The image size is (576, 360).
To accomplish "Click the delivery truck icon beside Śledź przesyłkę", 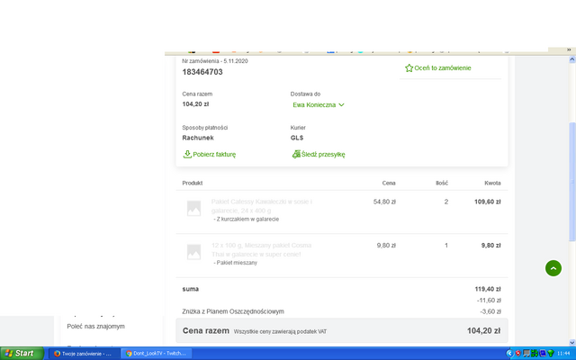I will (296, 154).
